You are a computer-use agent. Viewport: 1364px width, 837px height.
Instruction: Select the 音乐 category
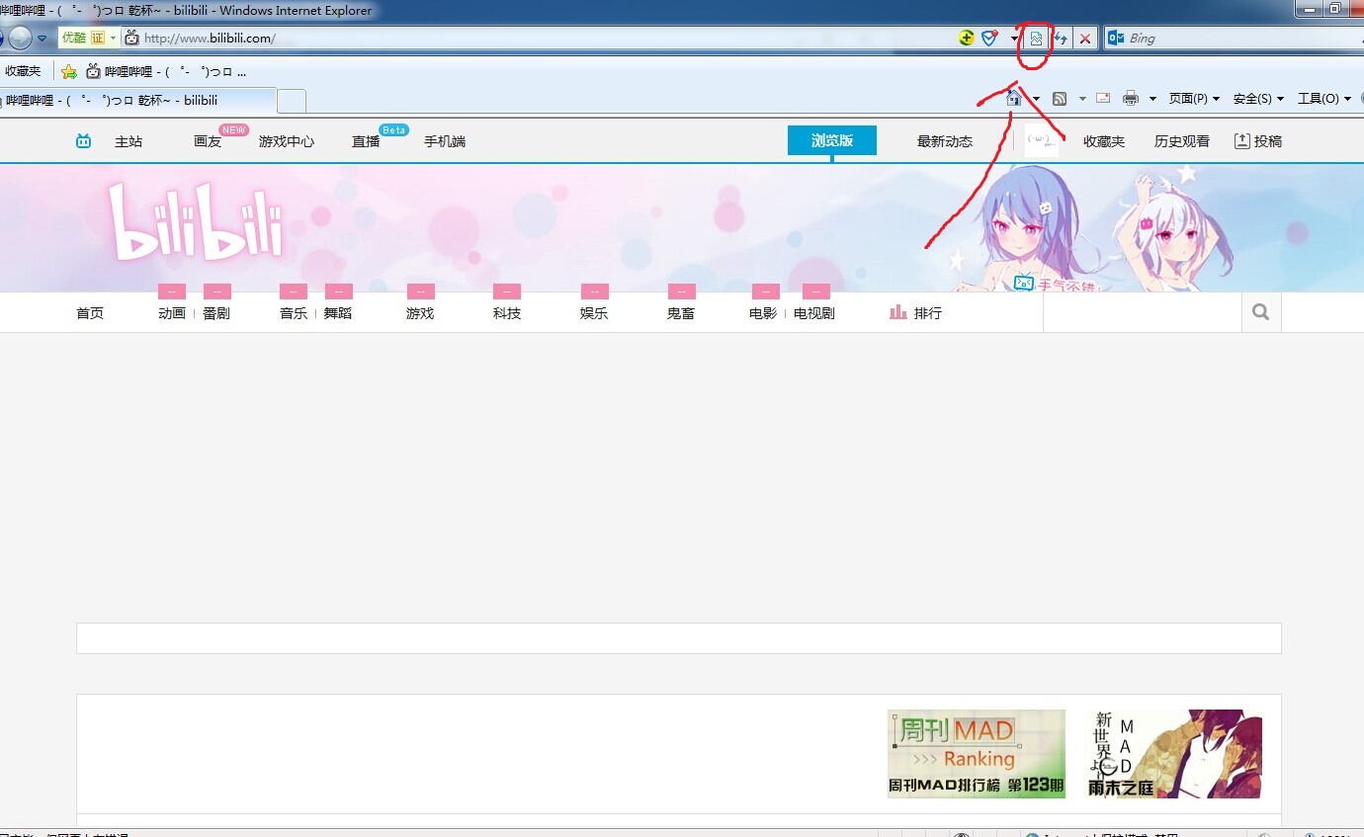click(294, 313)
